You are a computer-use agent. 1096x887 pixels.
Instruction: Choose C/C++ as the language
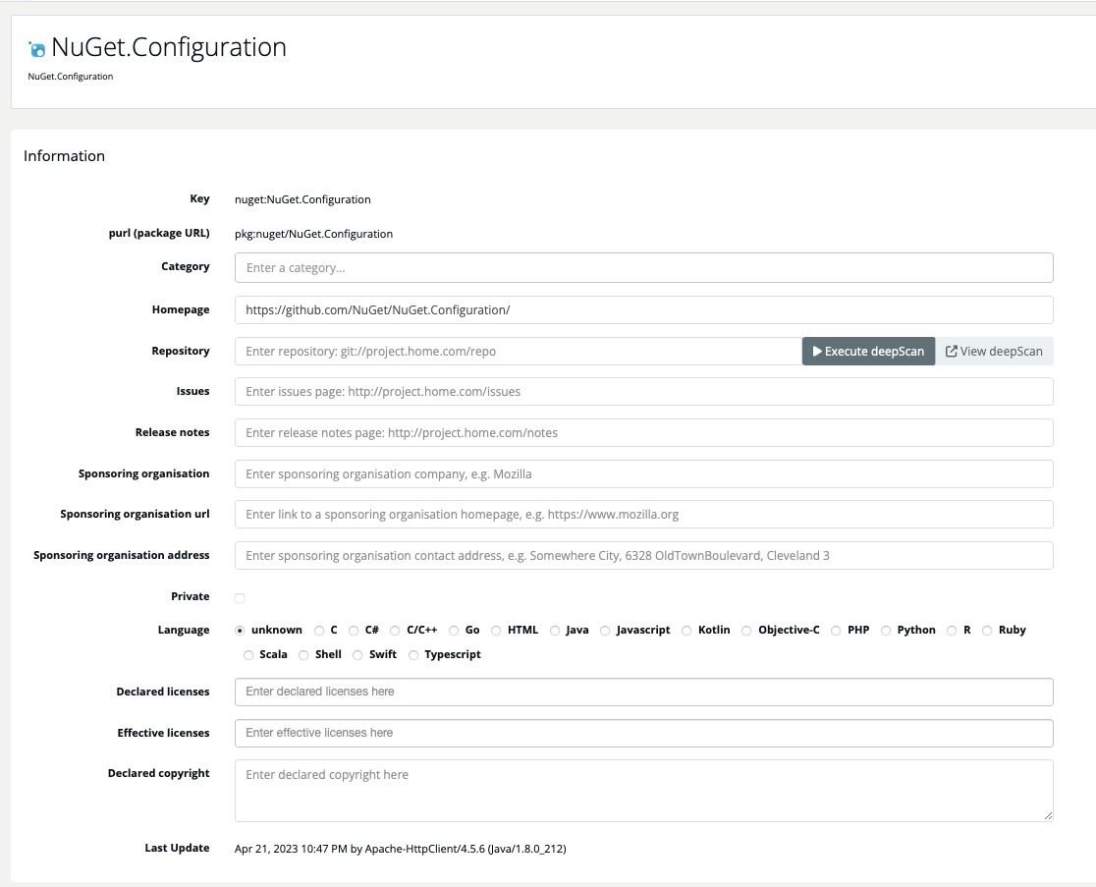pos(395,631)
